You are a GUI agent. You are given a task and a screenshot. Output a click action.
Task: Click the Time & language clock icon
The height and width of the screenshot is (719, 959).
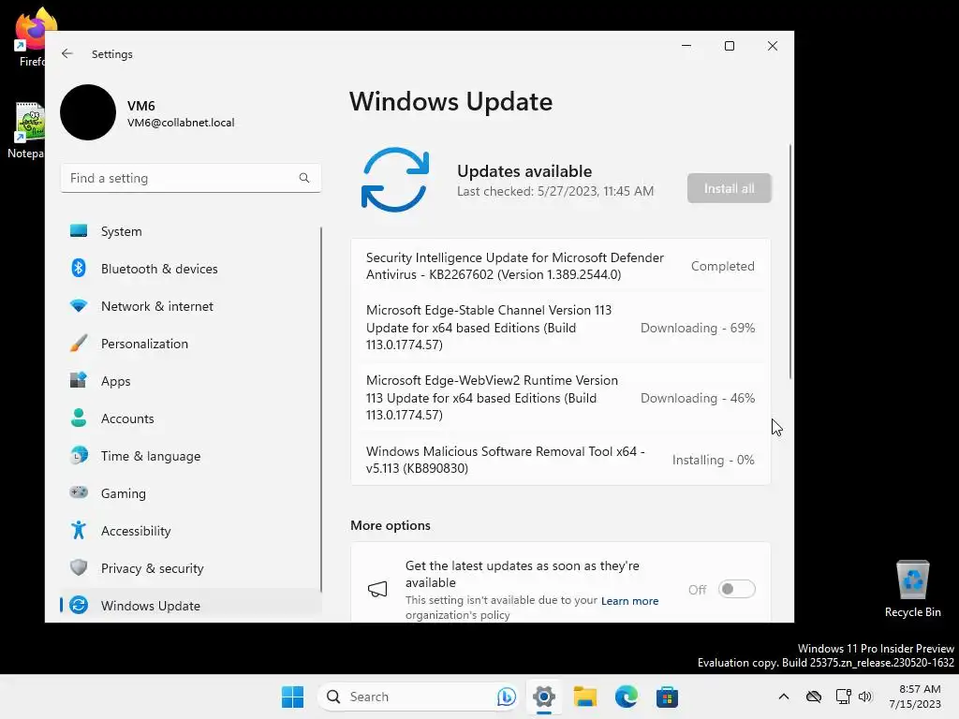79,456
